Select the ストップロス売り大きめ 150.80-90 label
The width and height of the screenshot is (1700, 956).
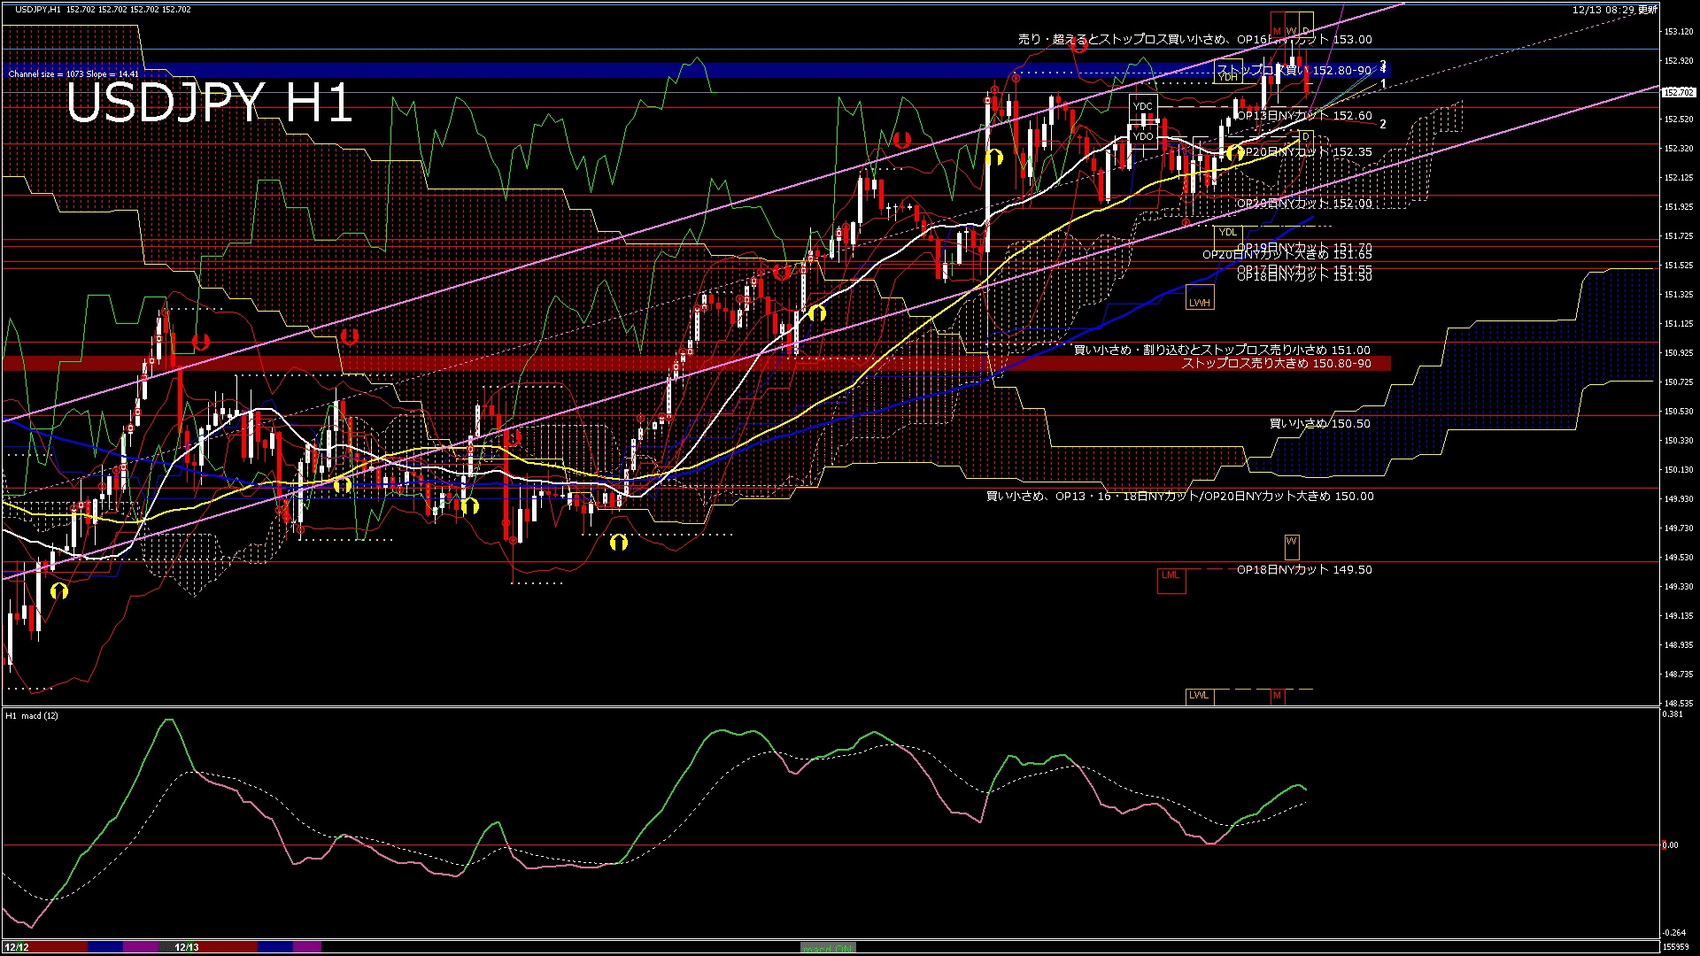pos(1276,363)
